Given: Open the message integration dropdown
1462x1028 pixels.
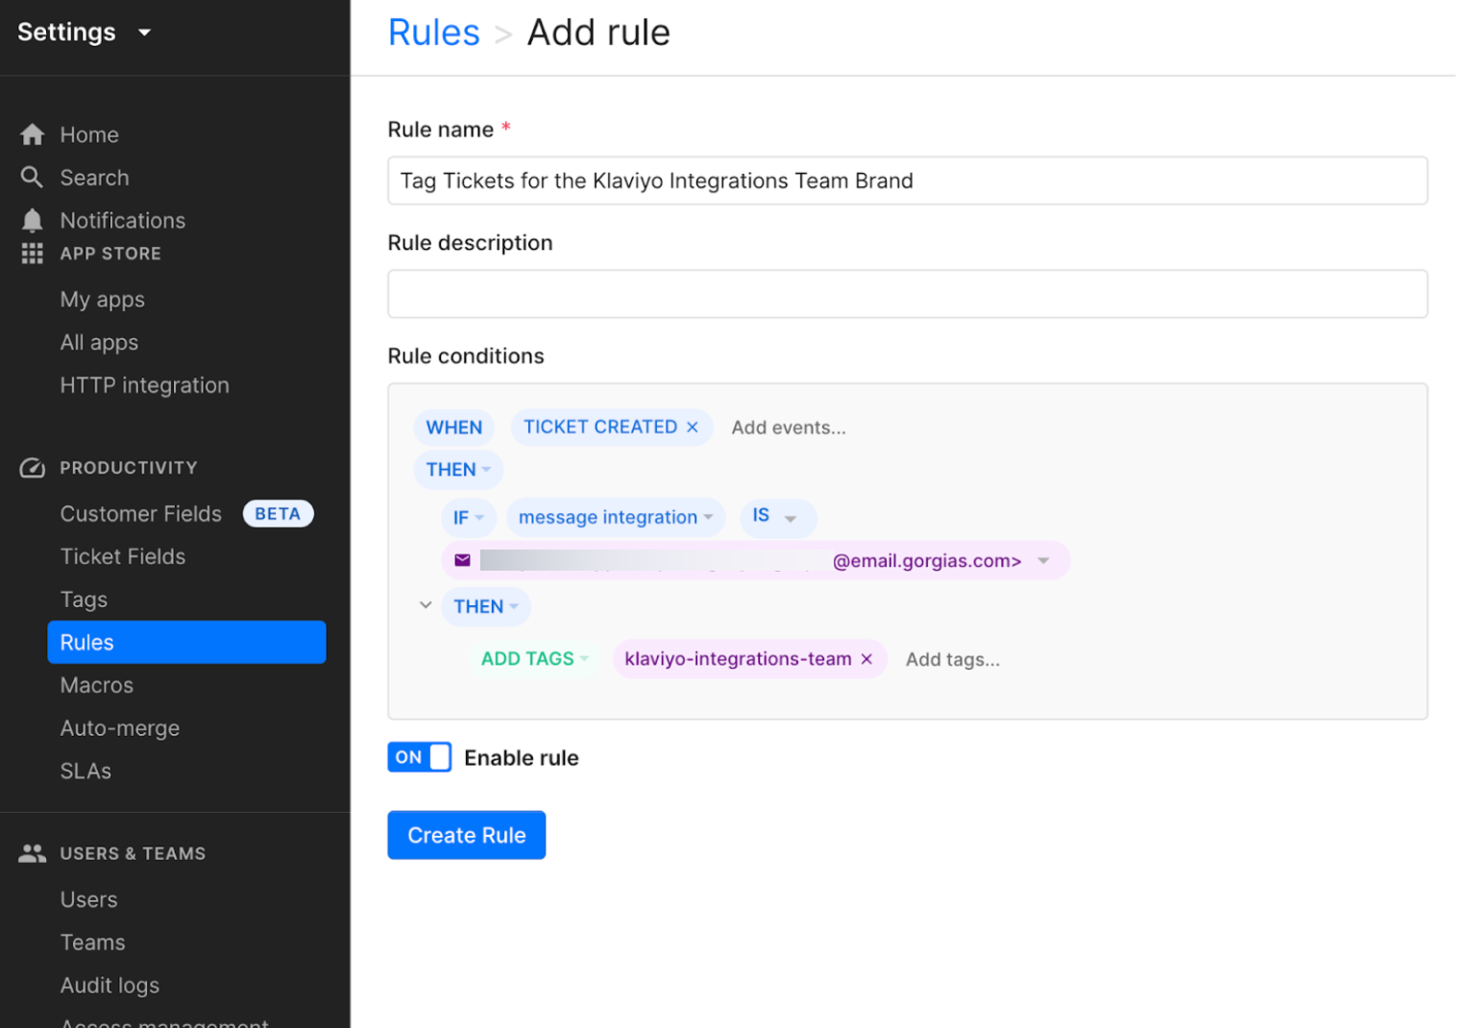Looking at the screenshot, I should 615,518.
